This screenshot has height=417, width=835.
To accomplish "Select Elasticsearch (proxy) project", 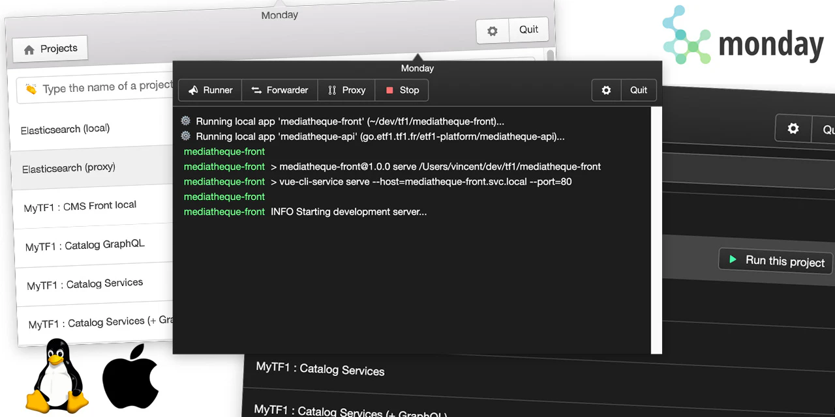I will click(x=92, y=167).
